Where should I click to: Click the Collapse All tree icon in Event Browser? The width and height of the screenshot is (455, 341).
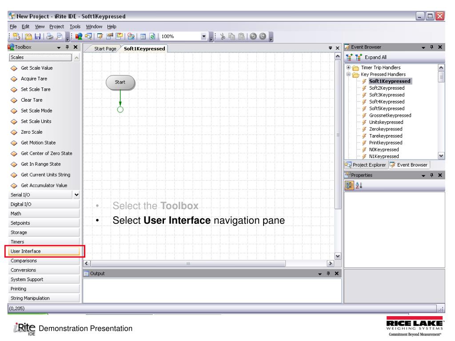pyautogui.click(x=349, y=57)
